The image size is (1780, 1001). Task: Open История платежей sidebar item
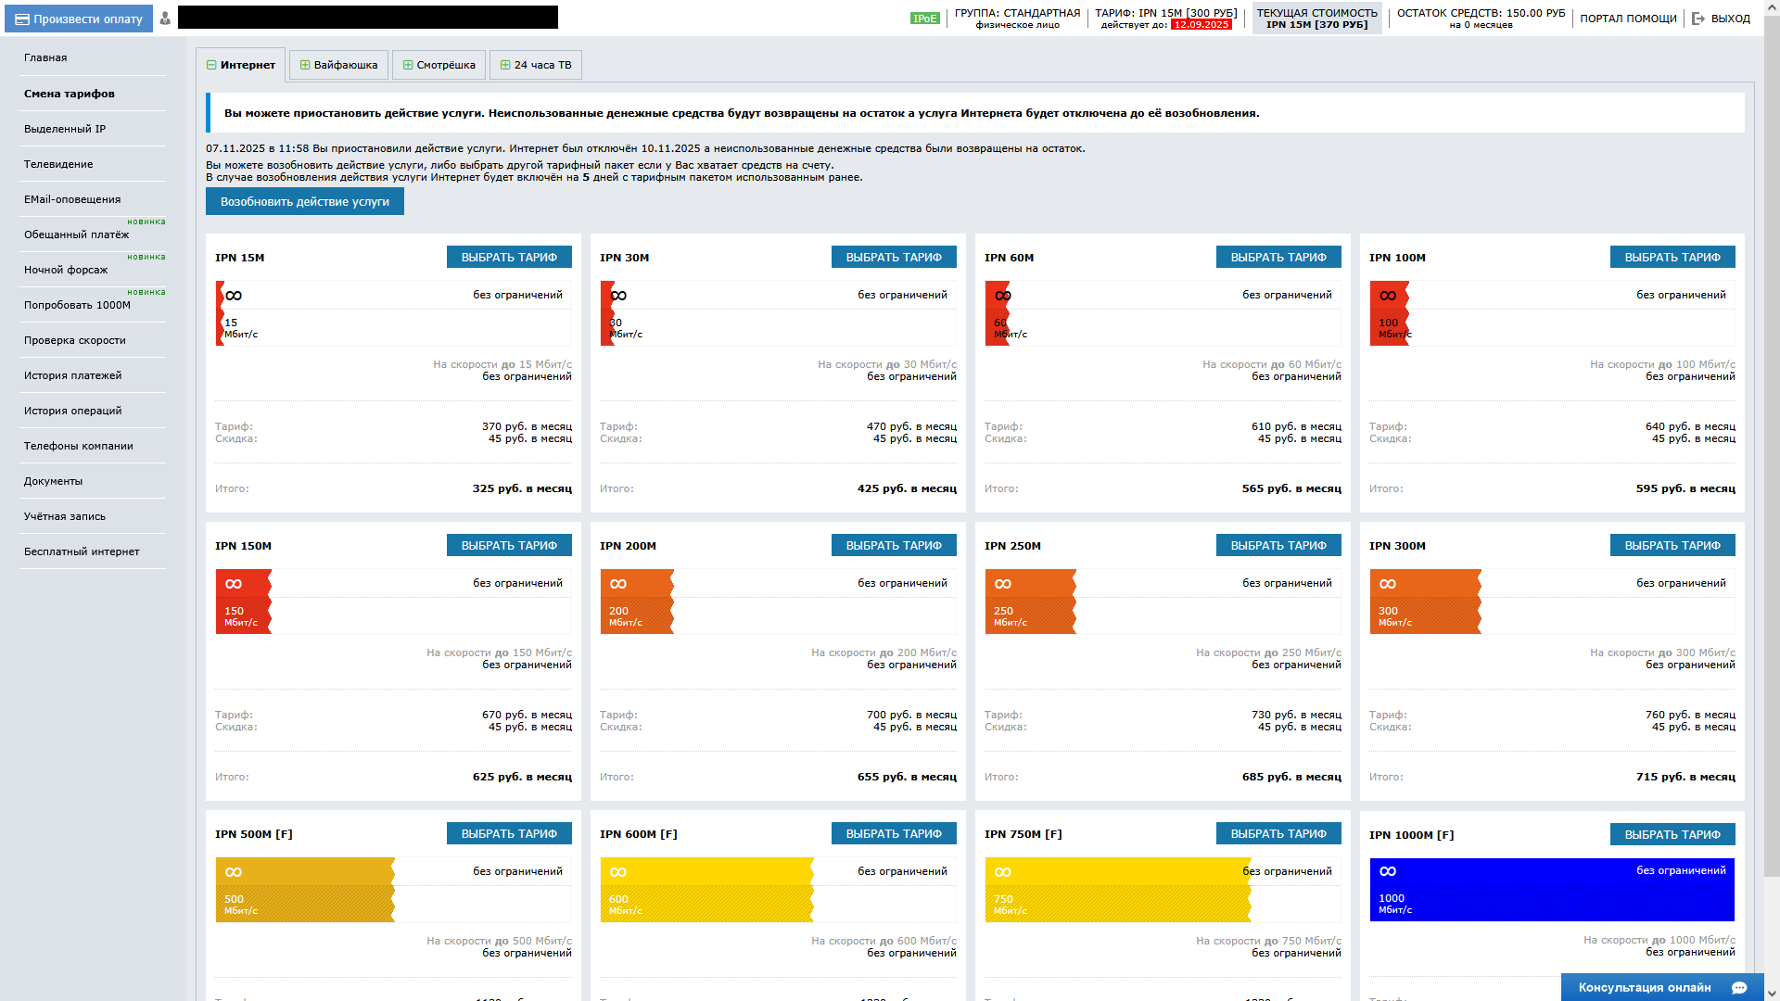(72, 375)
